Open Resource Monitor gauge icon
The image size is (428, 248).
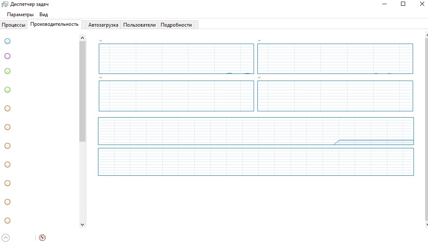coord(42,238)
